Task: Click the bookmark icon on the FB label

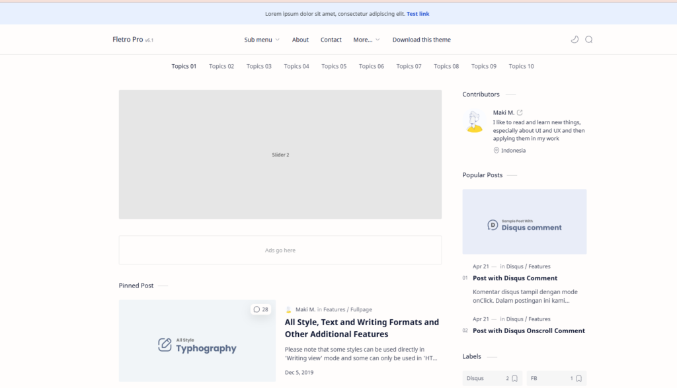Action: coord(579,379)
